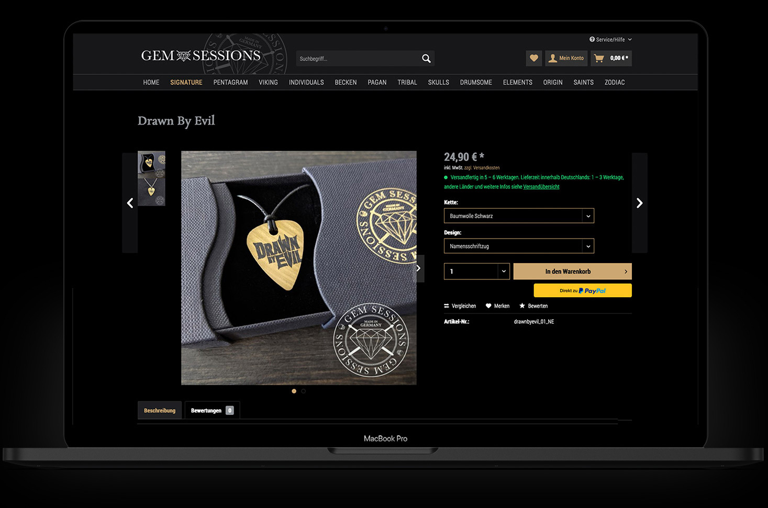Show next image using slider arrow
Image resolution: width=768 pixels, height=508 pixels.
pos(418,268)
